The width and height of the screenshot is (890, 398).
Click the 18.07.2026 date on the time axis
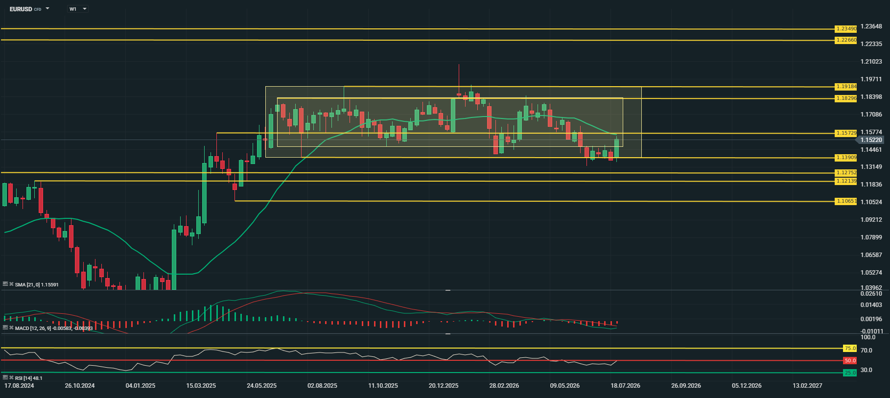pyautogui.click(x=626, y=386)
